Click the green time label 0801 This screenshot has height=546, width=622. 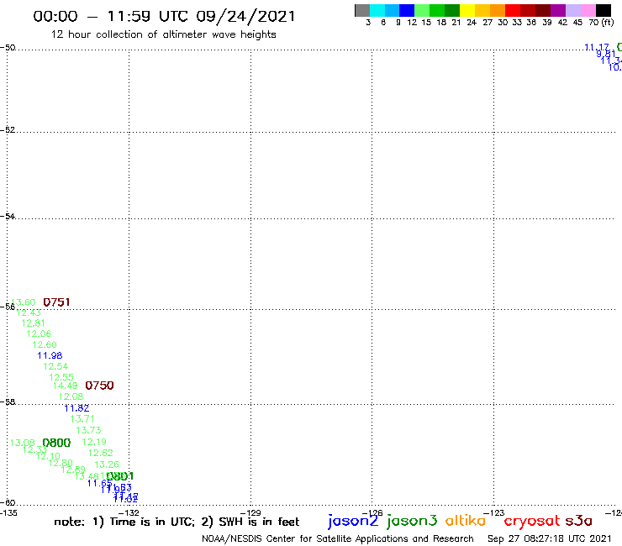point(120,476)
